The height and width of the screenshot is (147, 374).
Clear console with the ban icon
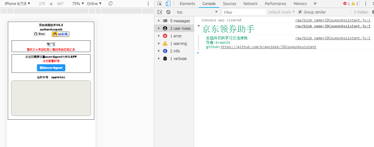(169, 12)
